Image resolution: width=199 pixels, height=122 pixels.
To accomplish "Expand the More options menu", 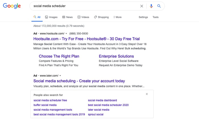I will pyautogui.click(x=117, y=17).
